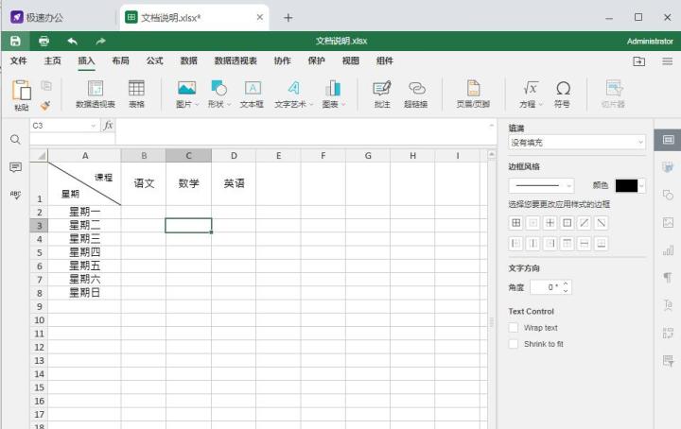This screenshot has height=429, width=681.
Task: Apply all borders to the selection
Action: [x=516, y=223]
